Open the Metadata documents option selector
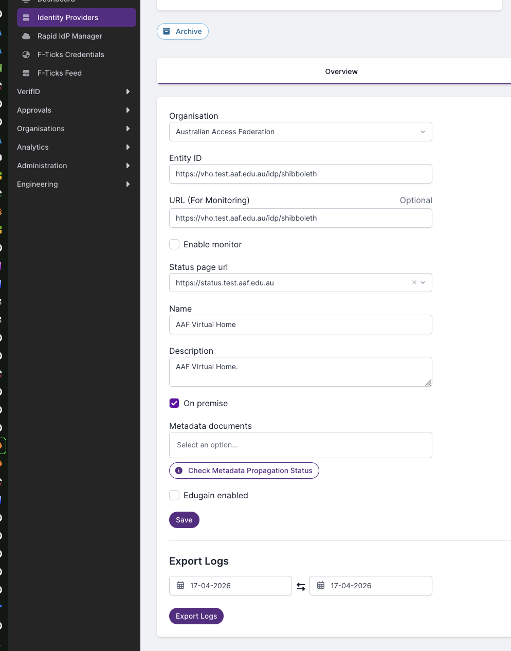Viewport: 511px width, 651px height. coord(300,445)
